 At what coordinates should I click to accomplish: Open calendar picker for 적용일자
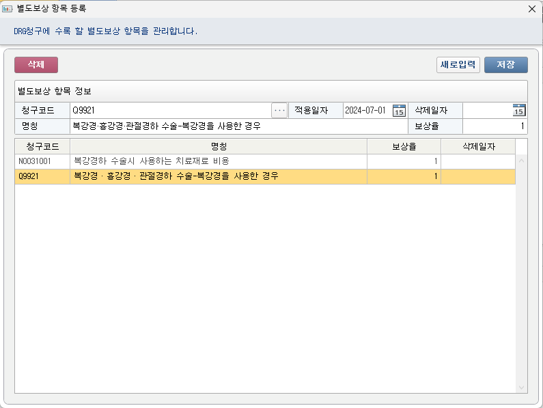[400, 111]
